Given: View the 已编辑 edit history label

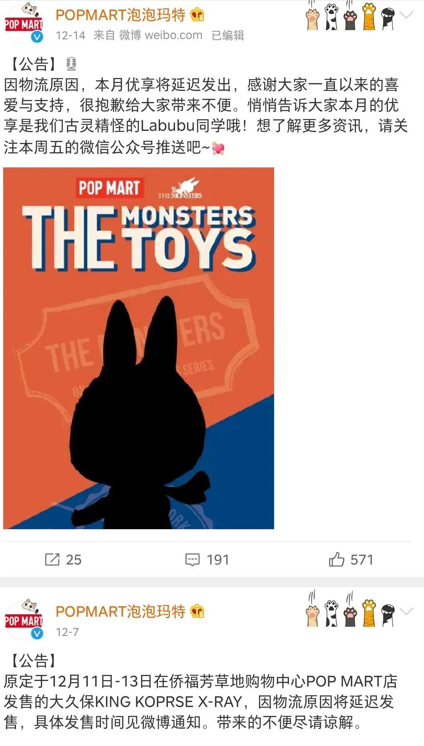Looking at the screenshot, I should [x=228, y=35].
